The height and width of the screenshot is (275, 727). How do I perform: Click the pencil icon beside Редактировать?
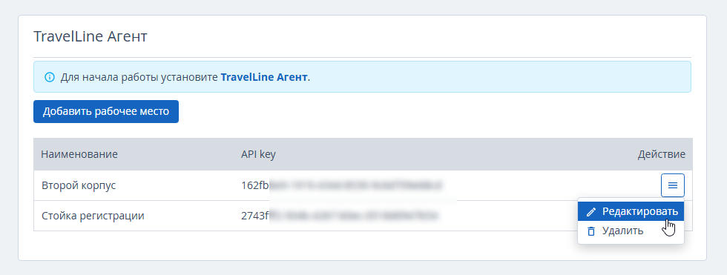pyautogui.click(x=591, y=212)
